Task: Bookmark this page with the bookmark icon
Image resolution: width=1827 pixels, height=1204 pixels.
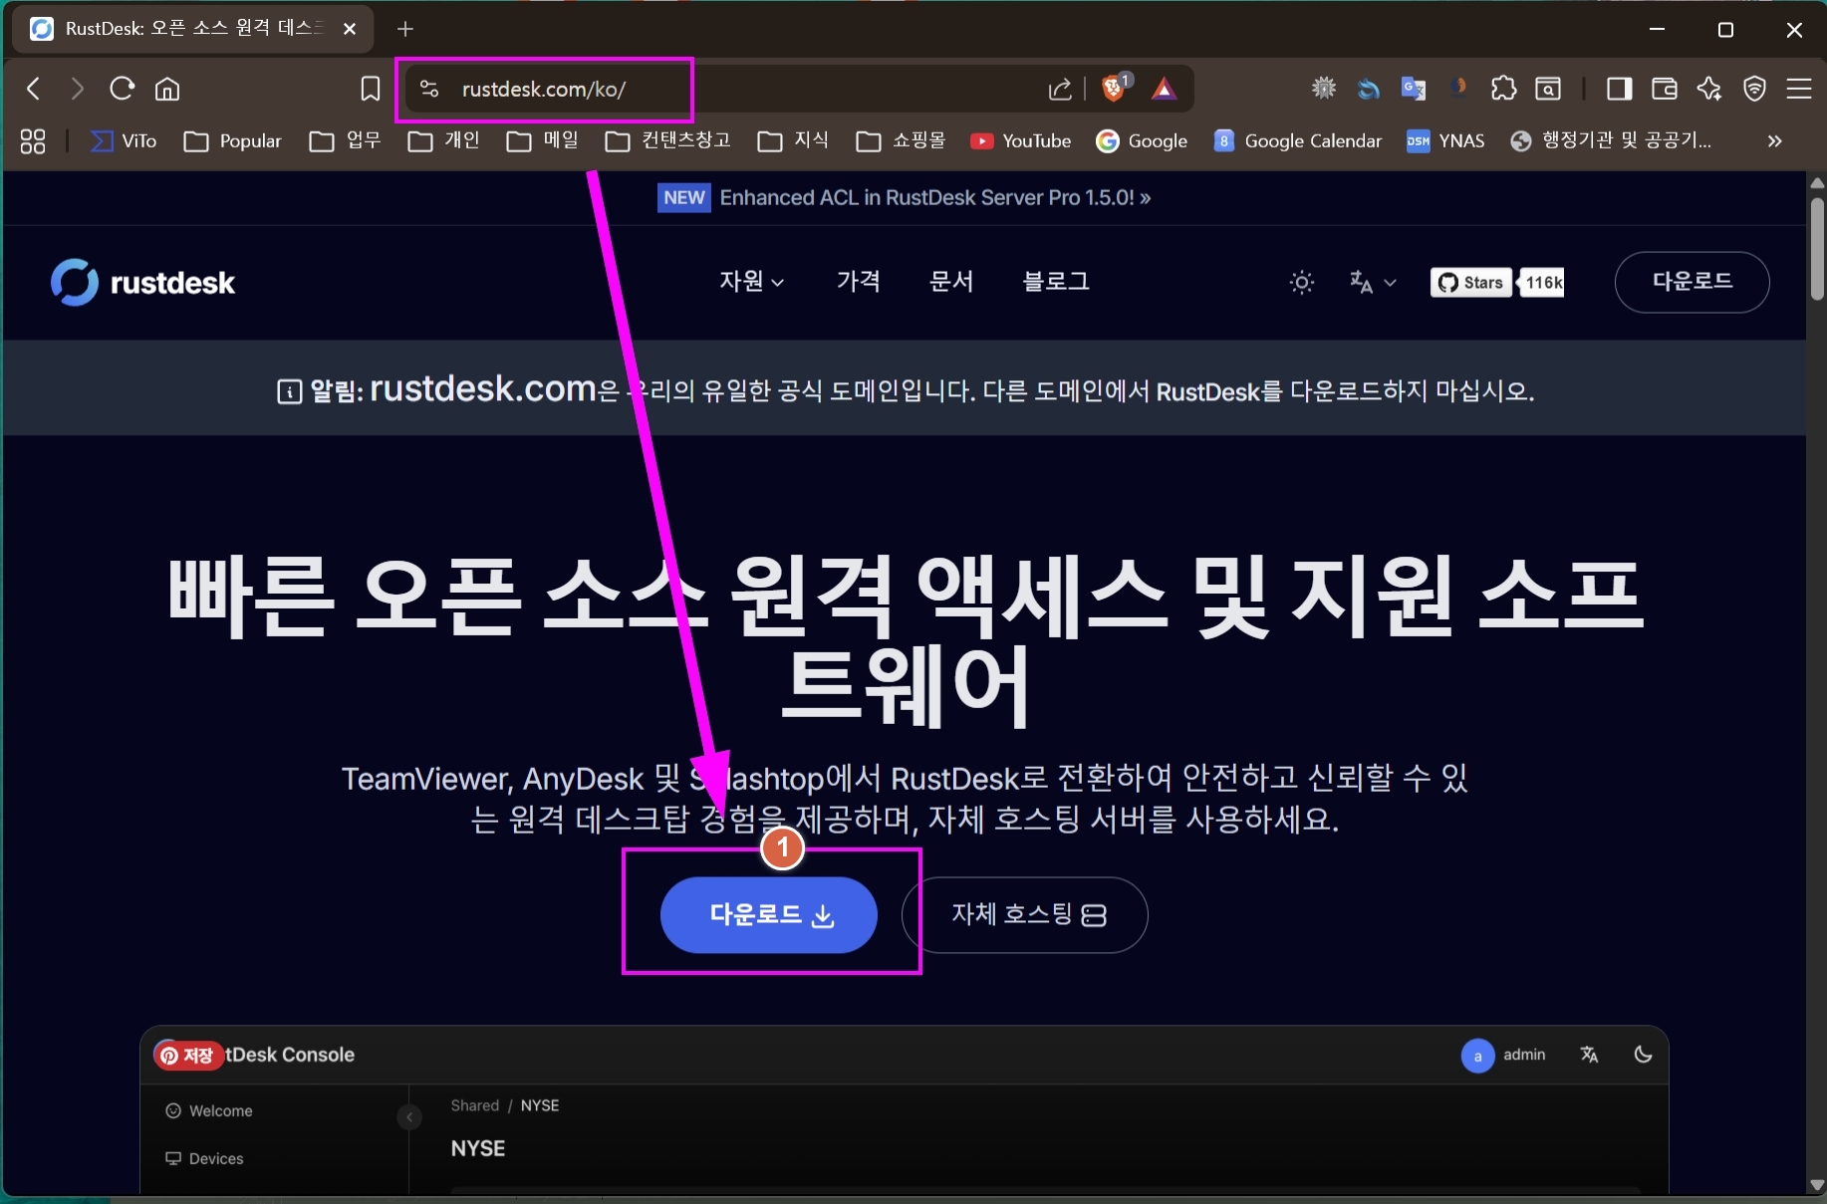Action: click(x=370, y=89)
